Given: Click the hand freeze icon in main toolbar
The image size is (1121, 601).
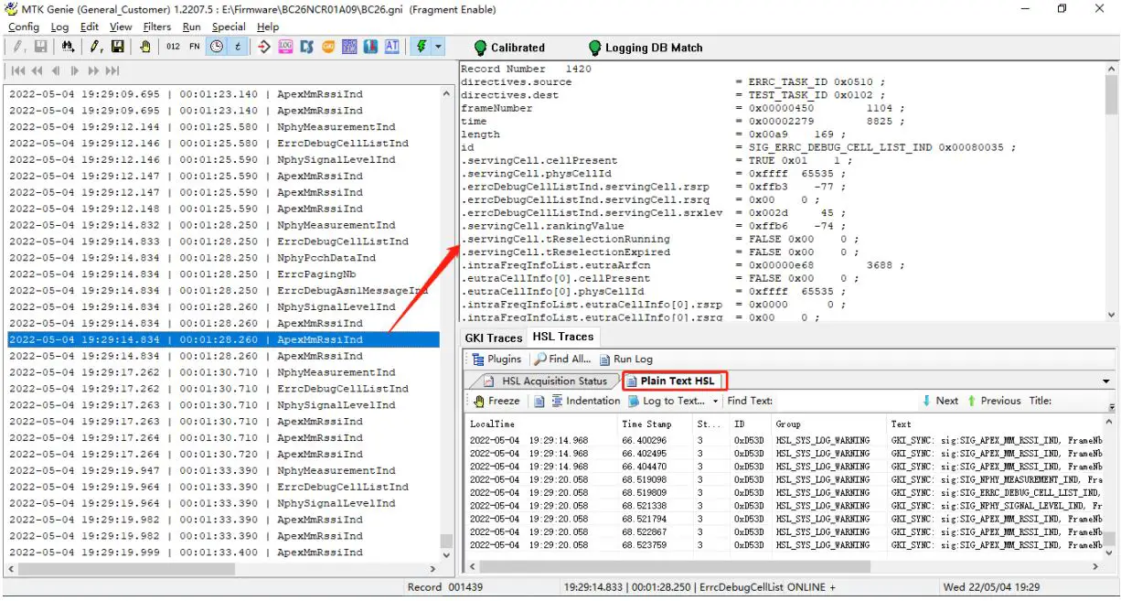Looking at the screenshot, I should coord(144,47).
